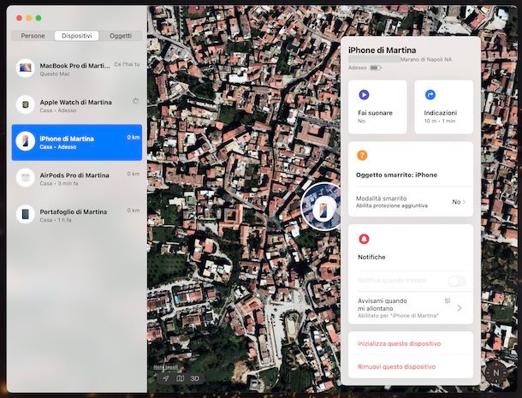This screenshot has height=398, width=522.
Task: Select MacBook Pro di Martina device row
Action: coord(77,69)
